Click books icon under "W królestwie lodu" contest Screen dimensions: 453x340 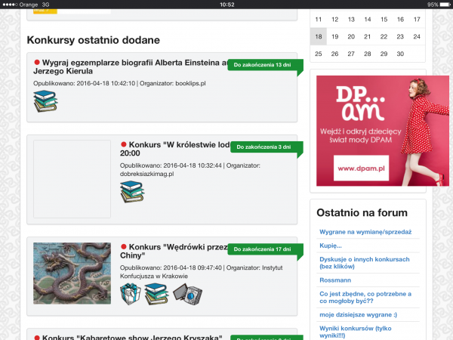click(x=131, y=192)
